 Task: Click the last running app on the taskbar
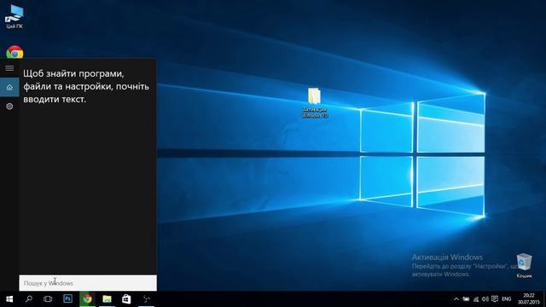click(x=147, y=299)
